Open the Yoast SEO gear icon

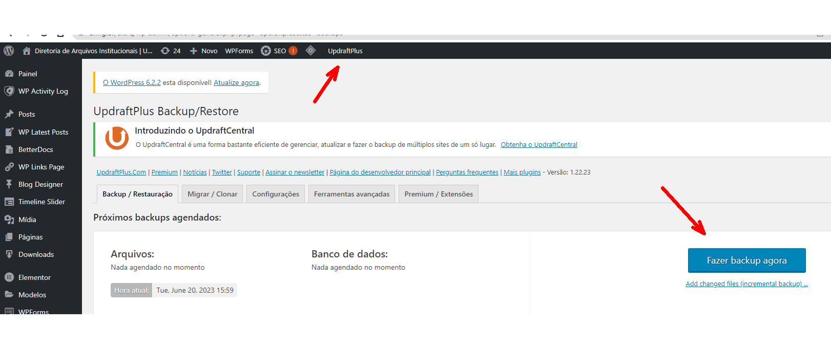point(266,51)
